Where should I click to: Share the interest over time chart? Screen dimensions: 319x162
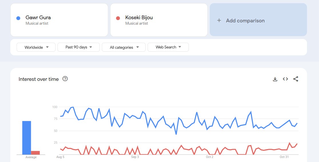point(296,79)
